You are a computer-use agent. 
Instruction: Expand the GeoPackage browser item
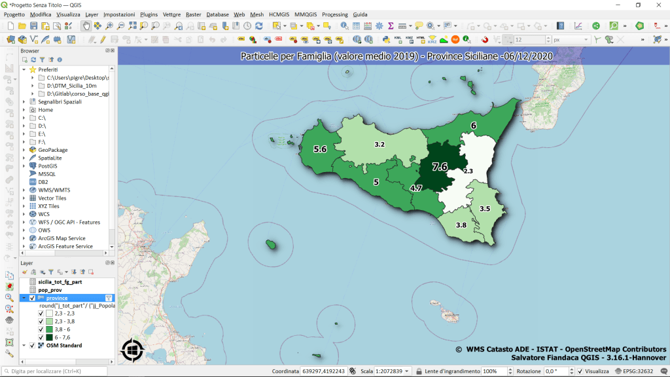[x=24, y=150]
